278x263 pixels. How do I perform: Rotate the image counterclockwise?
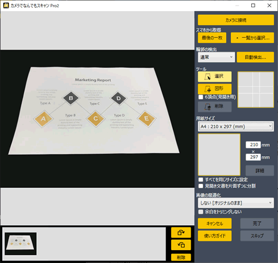[181, 245]
